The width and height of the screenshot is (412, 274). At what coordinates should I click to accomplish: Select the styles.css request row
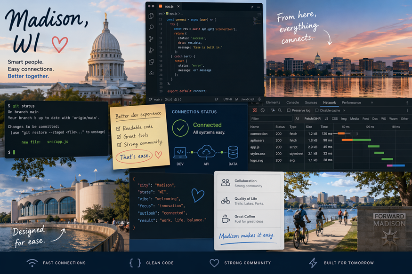[x=330, y=153]
